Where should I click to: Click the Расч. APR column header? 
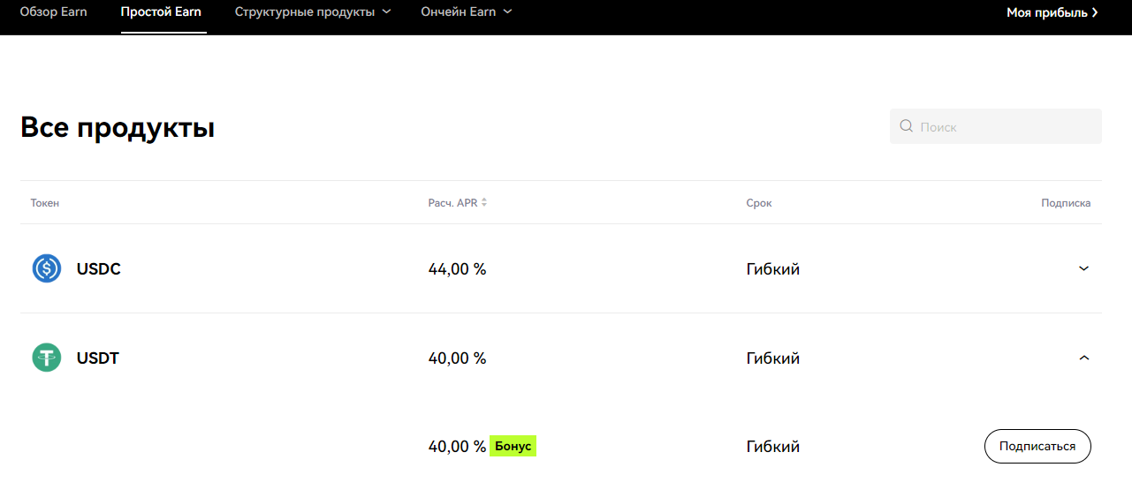pyautogui.click(x=452, y=203)
